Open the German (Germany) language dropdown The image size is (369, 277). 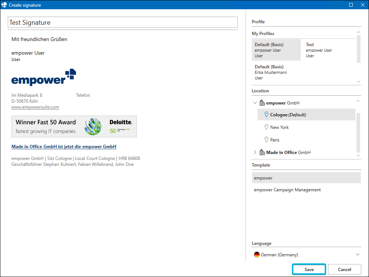pos(306,254)
